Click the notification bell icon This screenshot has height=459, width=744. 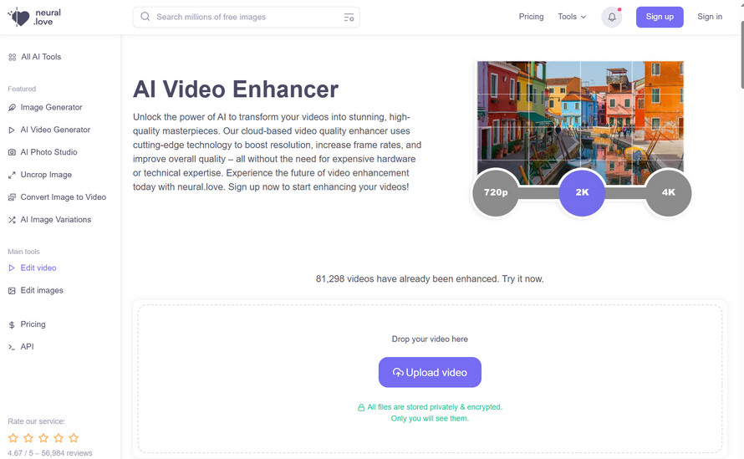tap(612, 17)
